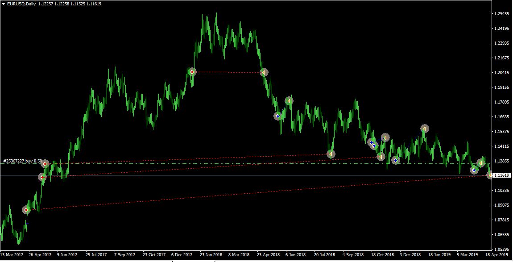Select the red buy arrow beside #25367227 label
The height and width of the screenshot is (262, 513).
pos(45,164)
